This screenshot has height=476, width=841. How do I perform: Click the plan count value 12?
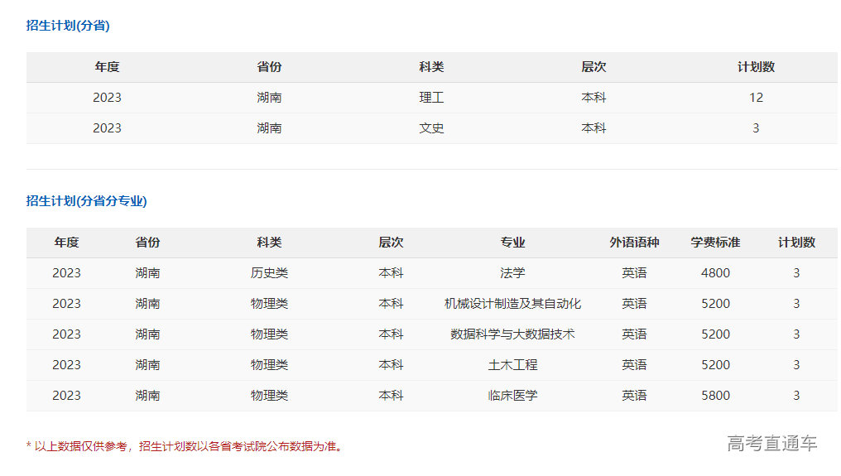point(756,98)
